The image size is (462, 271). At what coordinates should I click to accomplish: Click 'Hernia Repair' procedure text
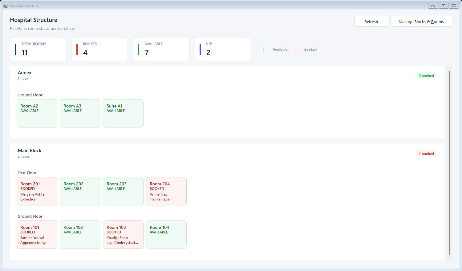160,199
